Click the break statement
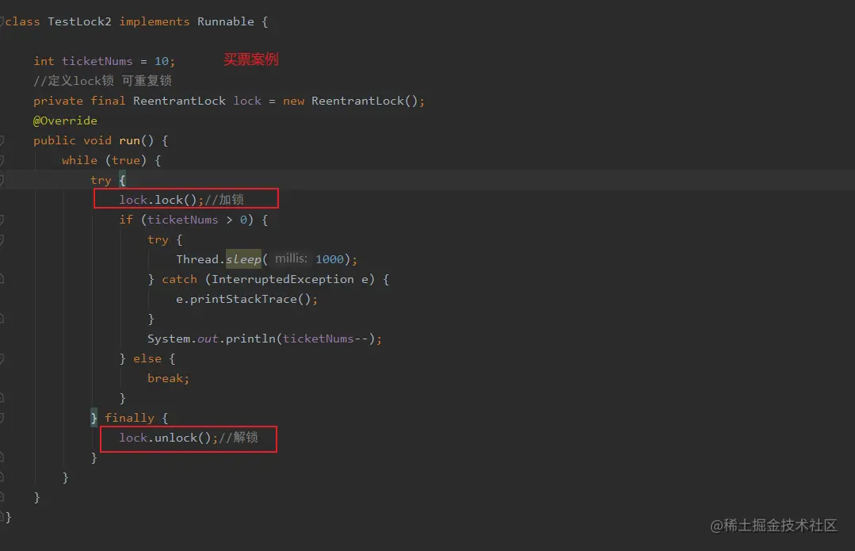The width and height of the screenshot is (855, 551). point(168,379)
